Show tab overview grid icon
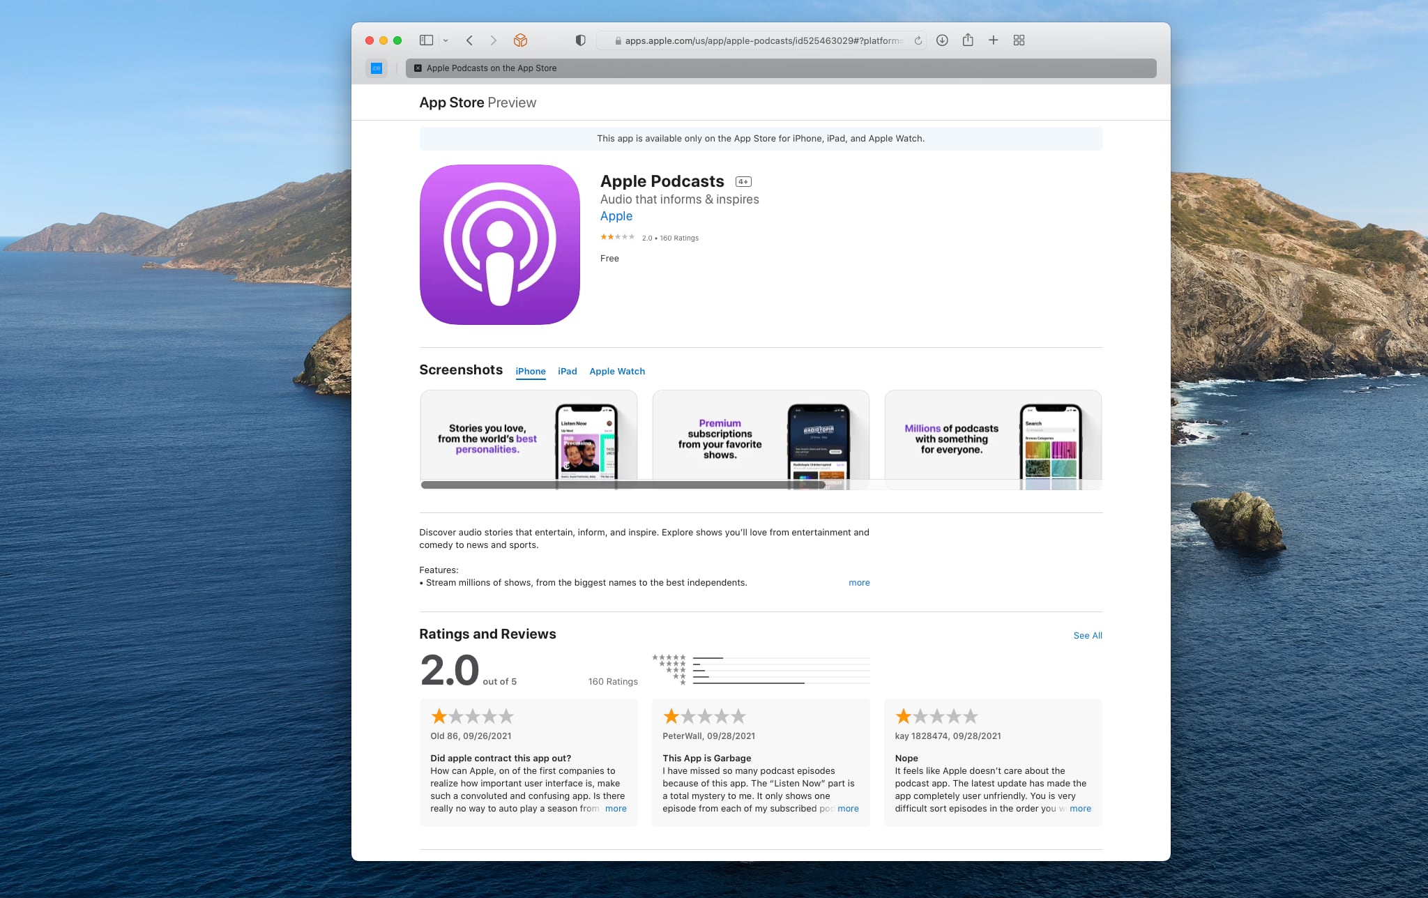Viewport: 1428px width, 898px height. (1019, 40)
